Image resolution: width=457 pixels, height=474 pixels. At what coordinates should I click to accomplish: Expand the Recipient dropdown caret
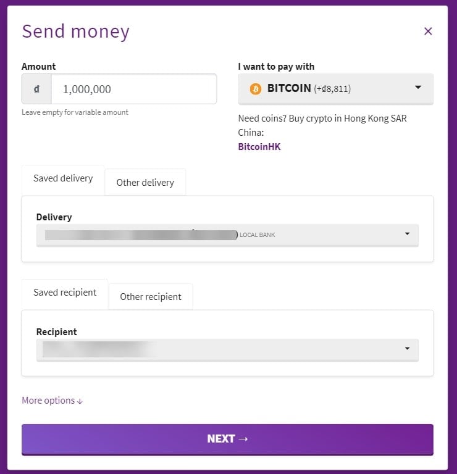[x=407, y=349]
